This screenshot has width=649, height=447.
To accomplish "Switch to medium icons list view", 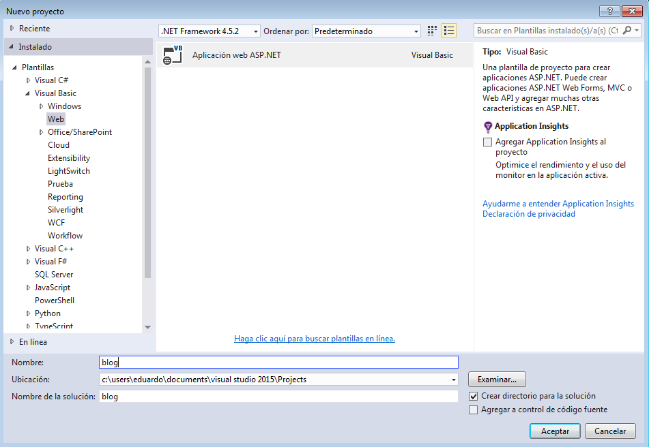I will click(449, 31).
